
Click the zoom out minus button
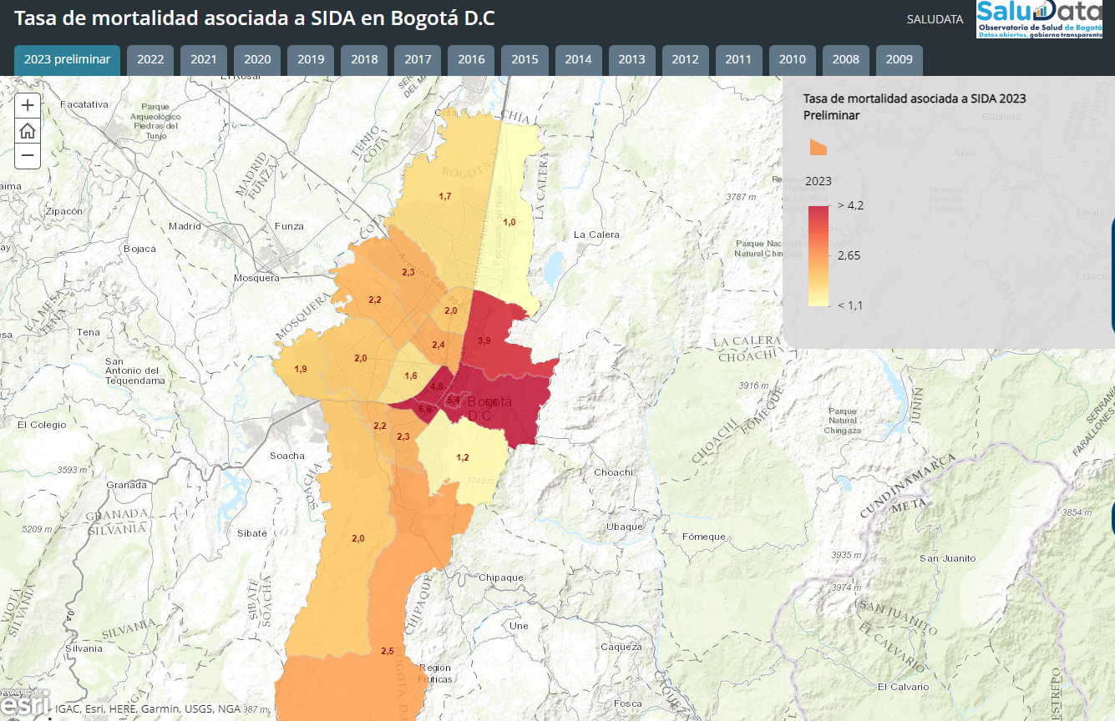tap(28, 155)
